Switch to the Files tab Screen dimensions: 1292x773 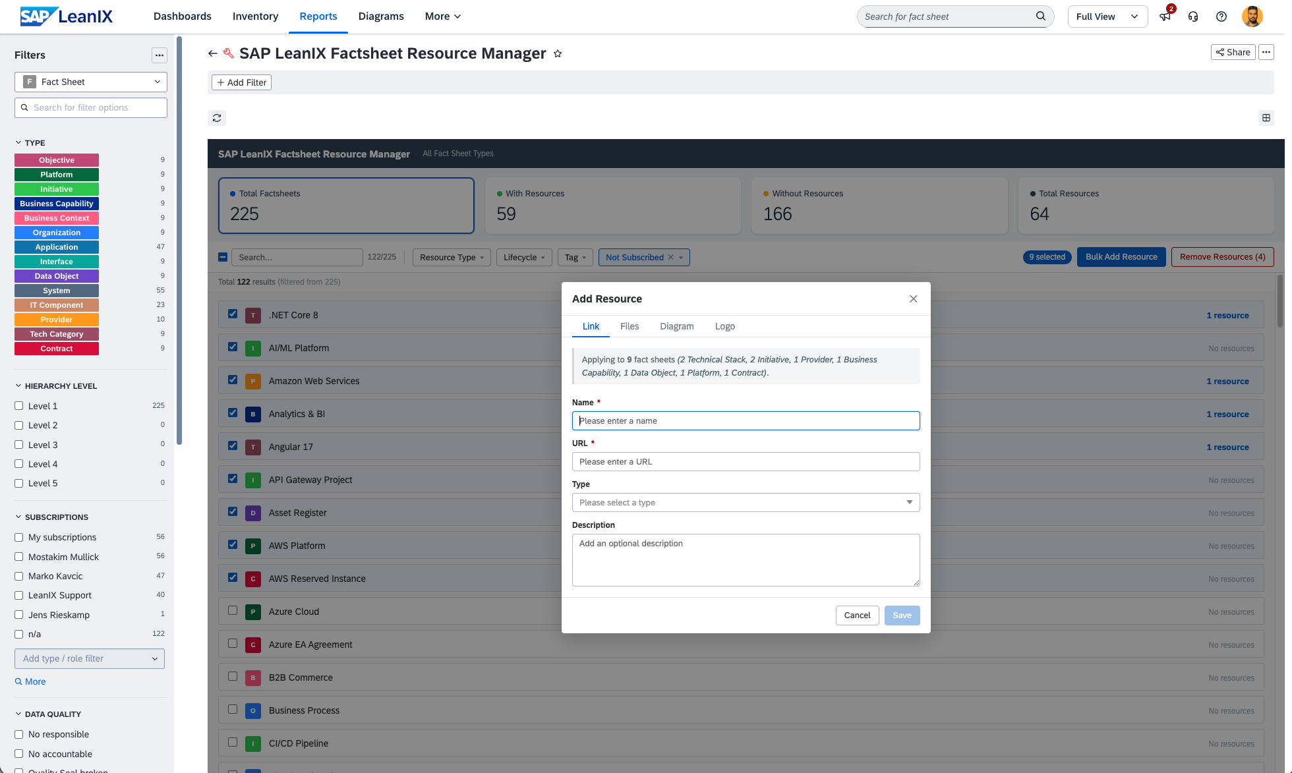pos(630,326)
